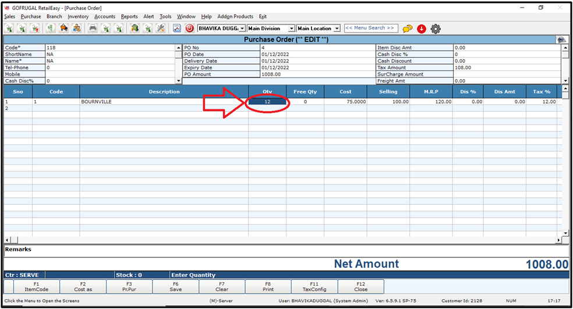Click the Tax % cell 12.00
Image resolution: width=573 pixels, height=309 pixels.
tap(542, 102)
